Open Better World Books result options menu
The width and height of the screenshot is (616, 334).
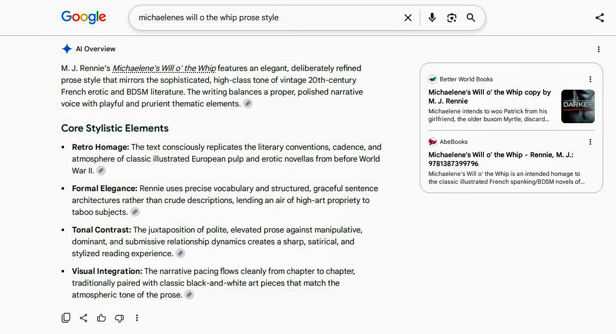coord(590,79)
